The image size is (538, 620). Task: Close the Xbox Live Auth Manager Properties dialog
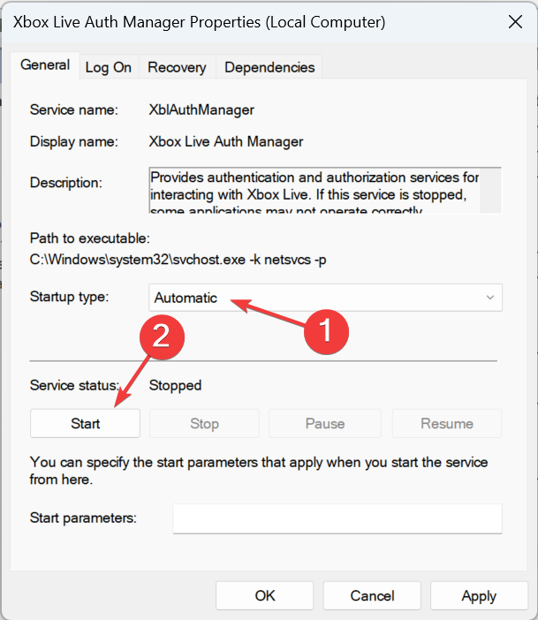click(515, 22)
